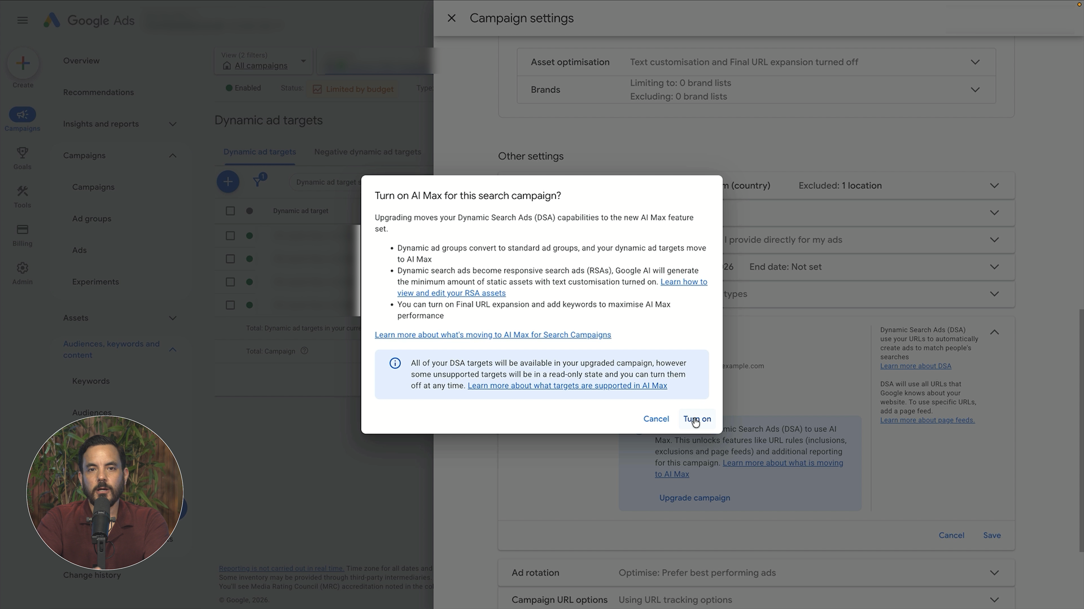Click the Google Ads logo
Viewport: 1084px width, 609px height.
click(89, 20)
